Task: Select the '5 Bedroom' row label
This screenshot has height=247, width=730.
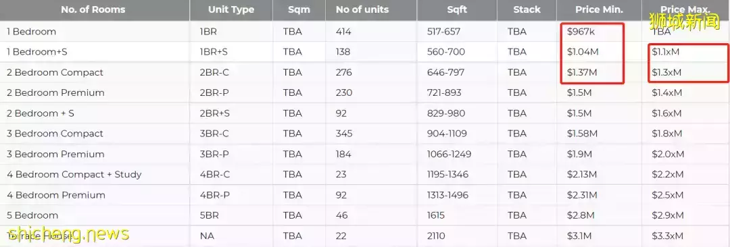Action: point(32,215)
